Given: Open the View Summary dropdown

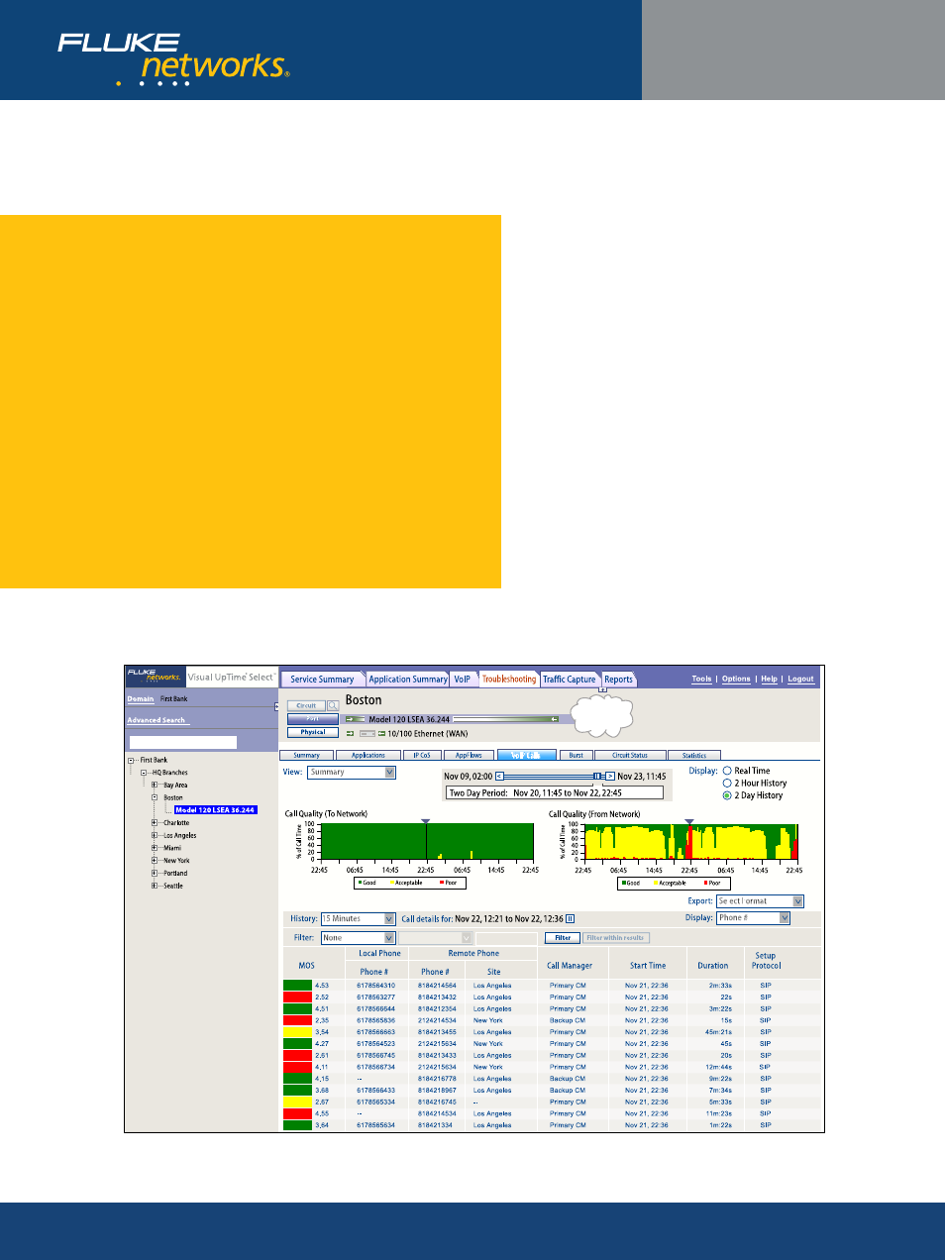Looking at the screenshot, I should click(x=352, y=773).
